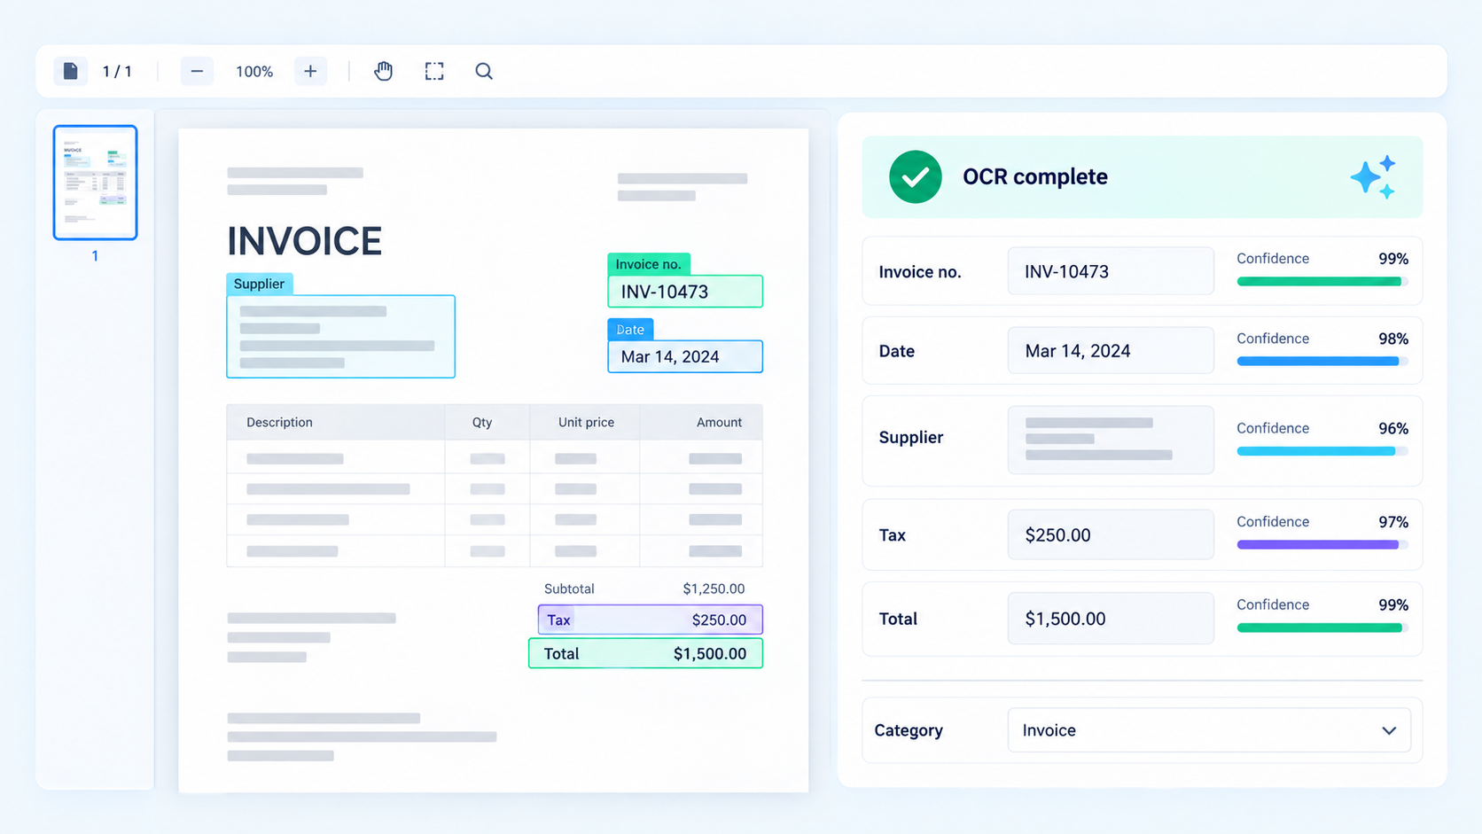Screen dimensions: 1482x834
Task: Click the AI sparkle icon
Action: click(x=1373, y=176)
